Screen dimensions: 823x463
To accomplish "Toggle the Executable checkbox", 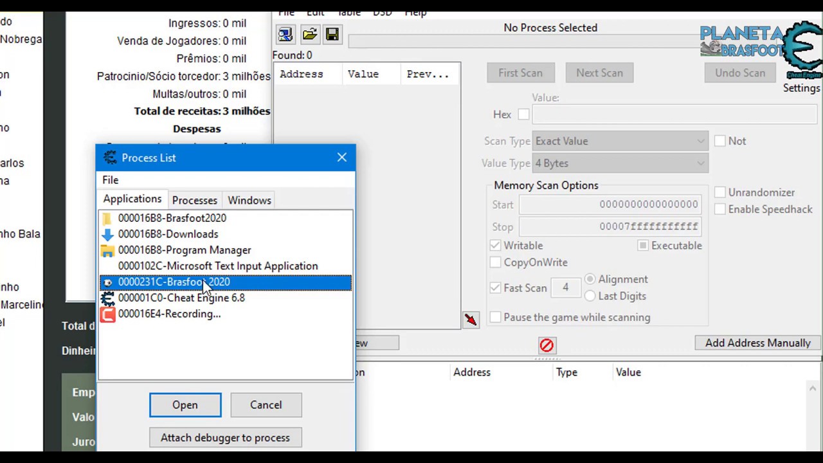I will coord(643,246).
